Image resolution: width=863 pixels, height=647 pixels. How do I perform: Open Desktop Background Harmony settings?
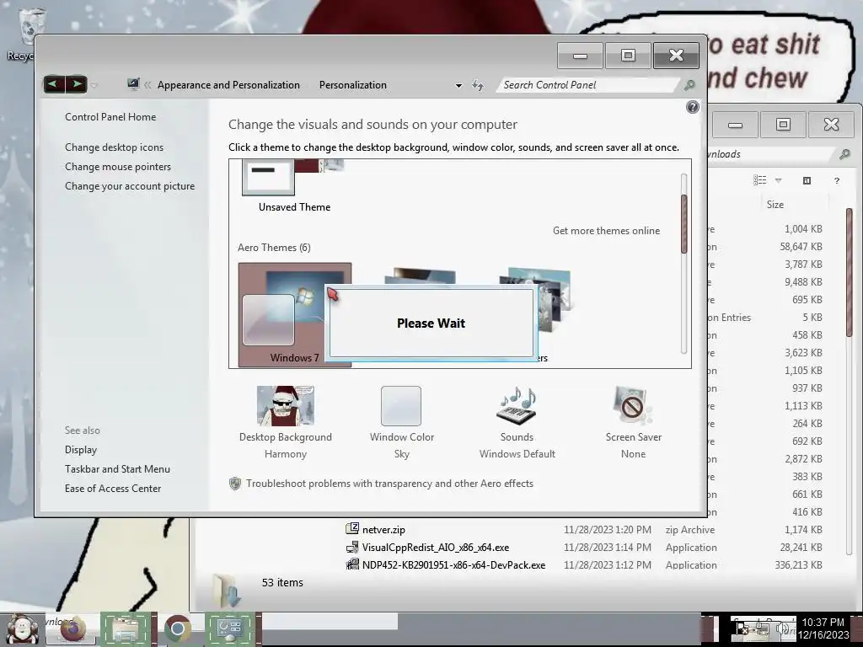point(285,423)
